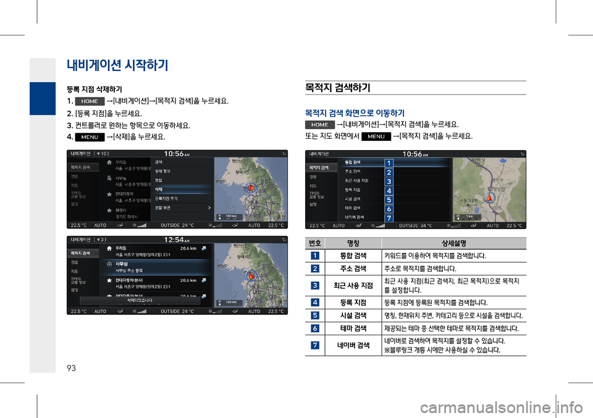The image size is (593, 418).
Task: Tap the star icon beside 화성시
Action: coord(109,210)
